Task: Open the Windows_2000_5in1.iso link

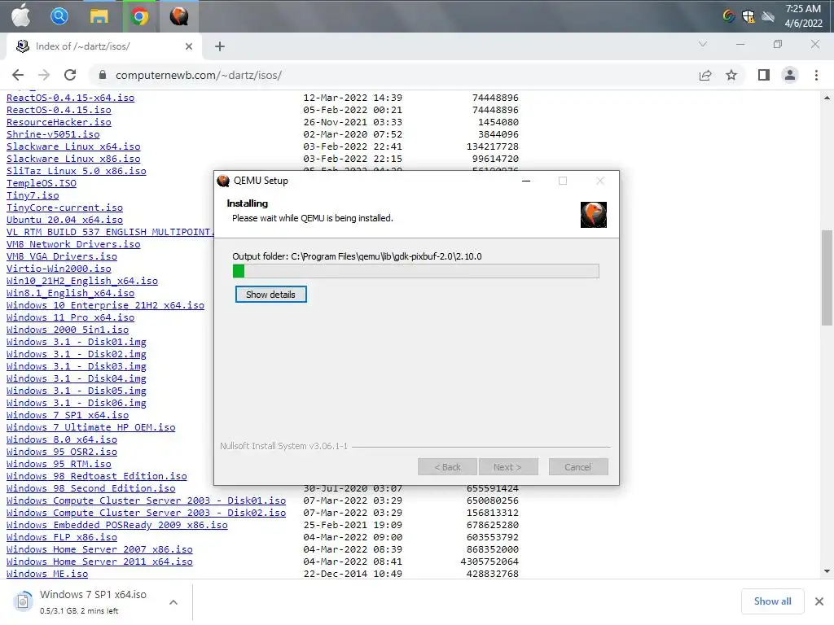Action: [68, 330]
